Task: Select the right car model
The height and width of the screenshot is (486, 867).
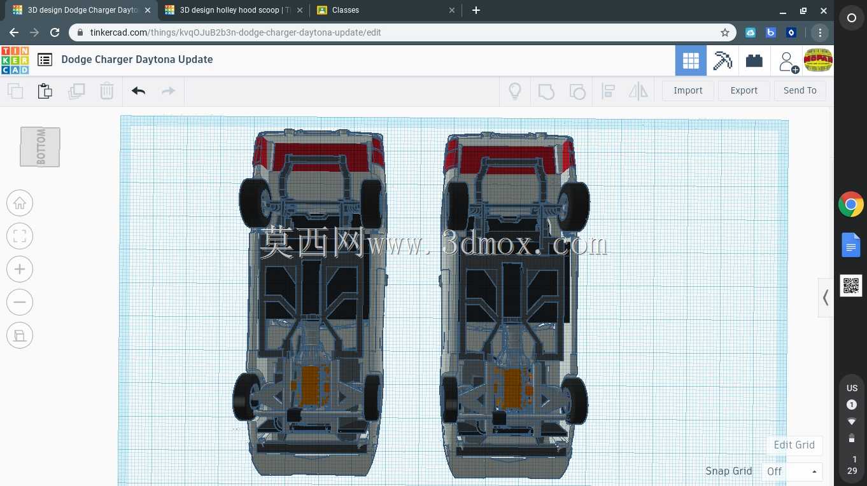Action: tap(514, 305)
